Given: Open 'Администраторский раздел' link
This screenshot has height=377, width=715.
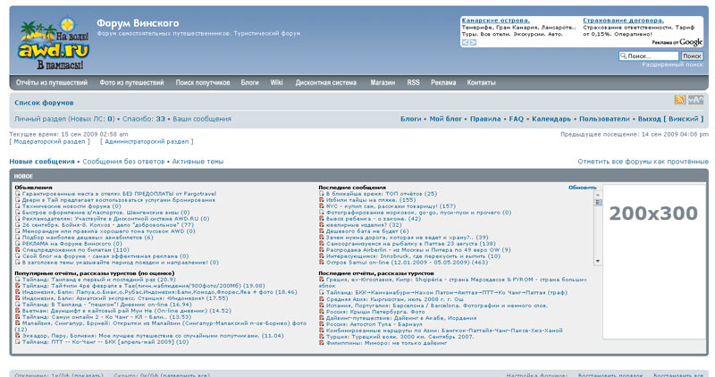Looking at the screenshot, I should coord(147,142).
